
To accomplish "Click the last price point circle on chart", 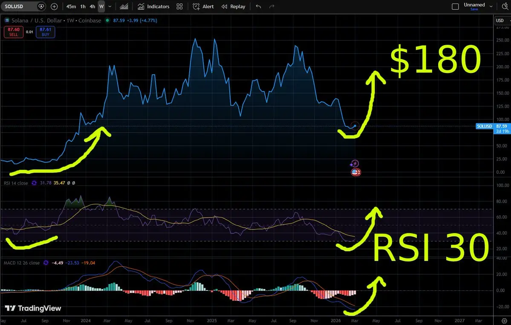I will pyautogui.click(x=355, y=126).
